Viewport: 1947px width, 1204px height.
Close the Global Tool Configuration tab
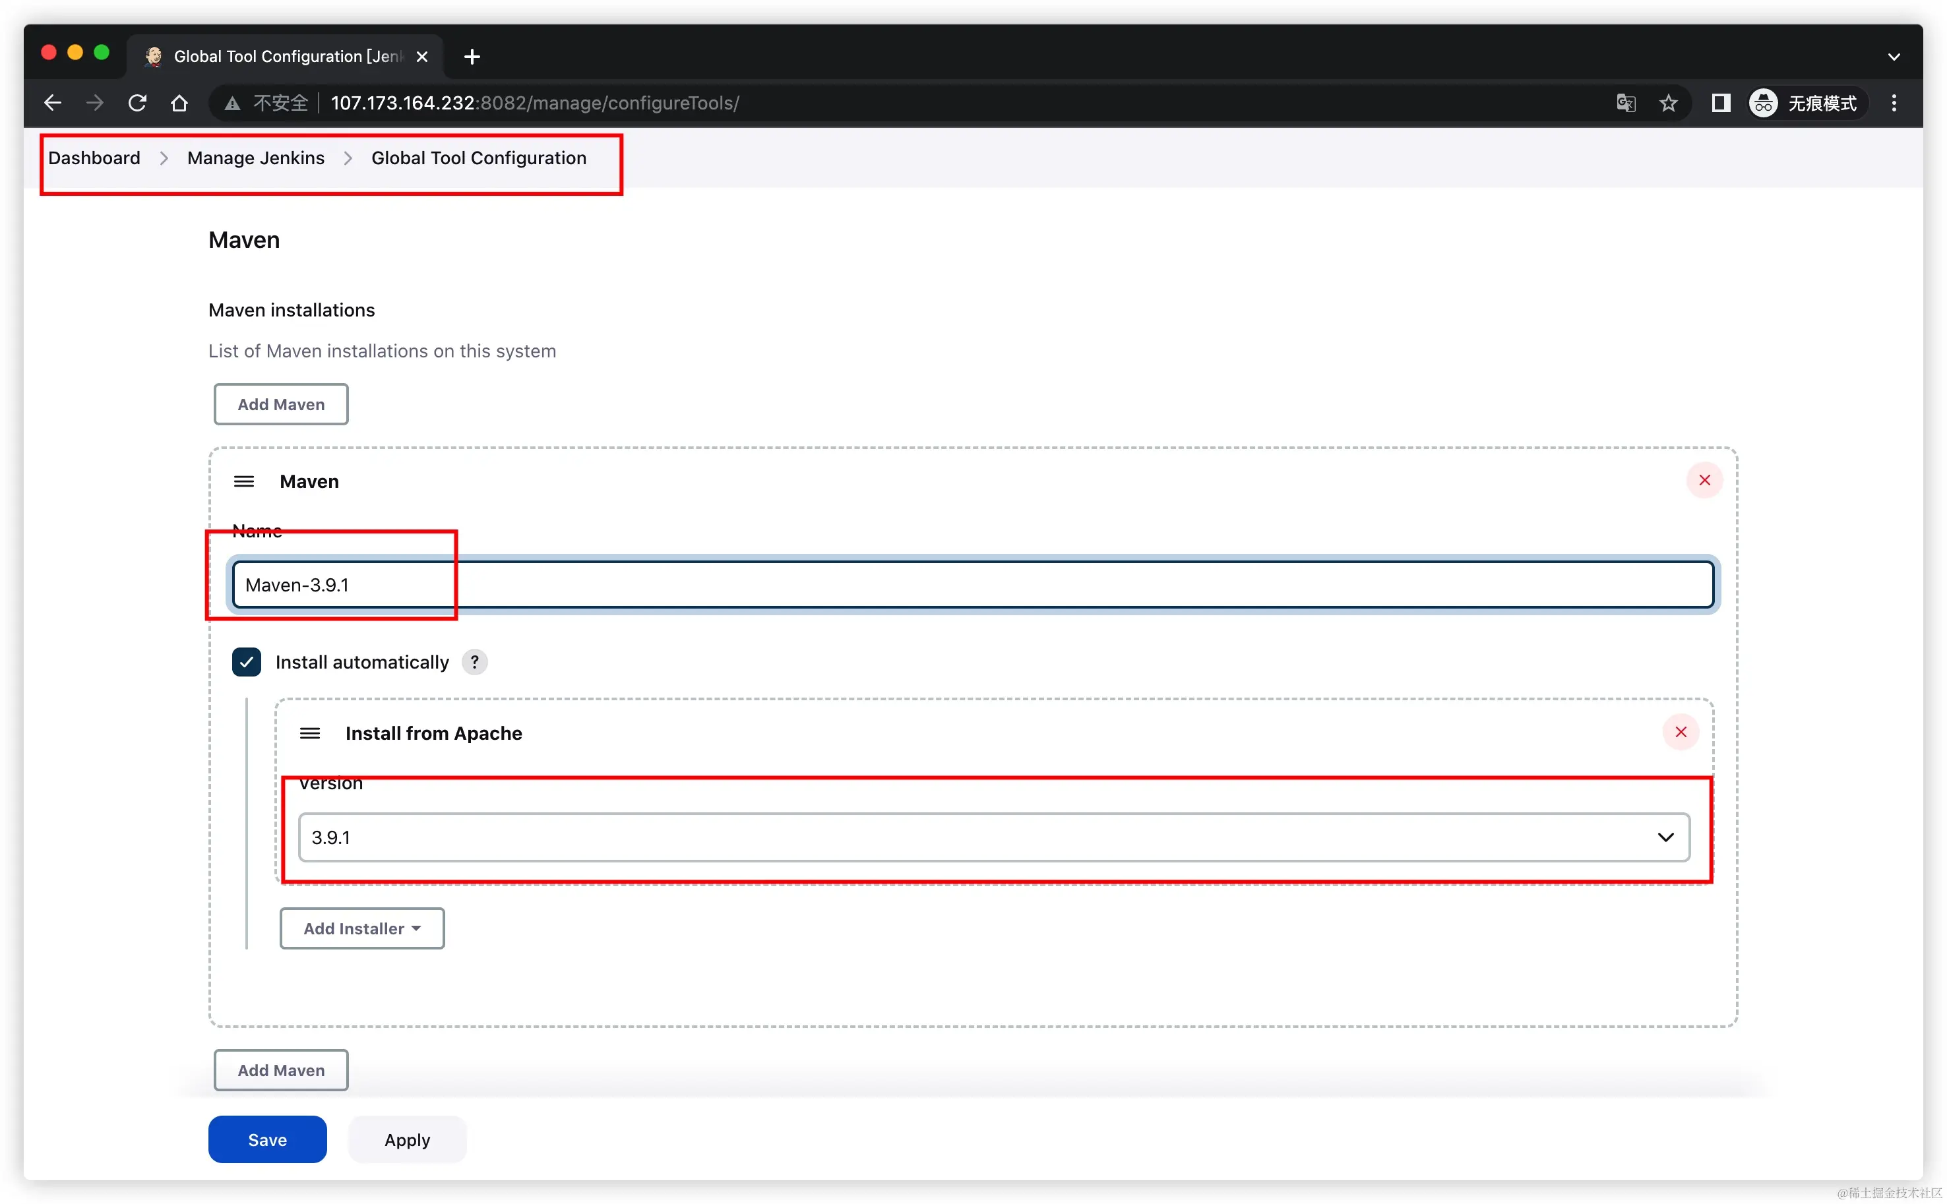point(422,57)
